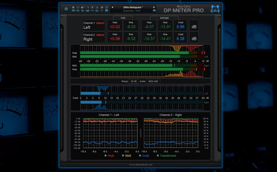The height and width of the screenshot is (172, 277).
Task: Click the greyed-out gear settings icon
Action: click(78, 7)
